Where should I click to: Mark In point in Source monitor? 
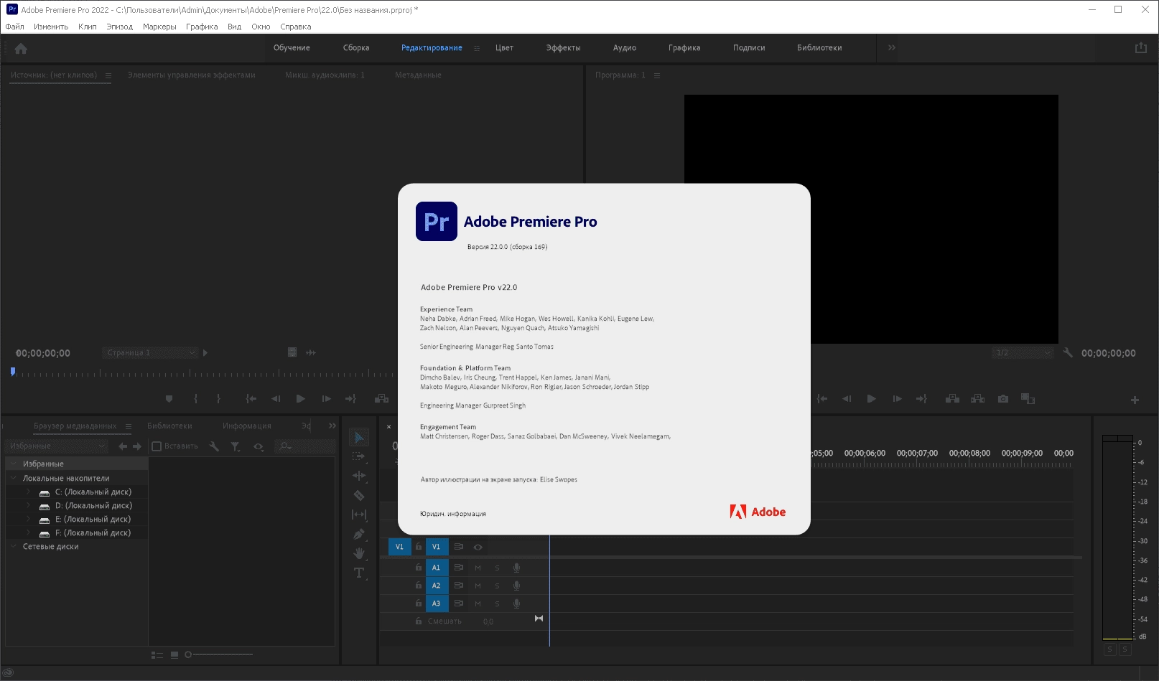[x=195, y=399]
